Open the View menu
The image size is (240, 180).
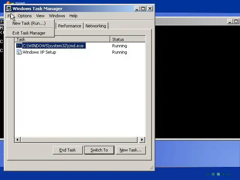pos(40,16)
